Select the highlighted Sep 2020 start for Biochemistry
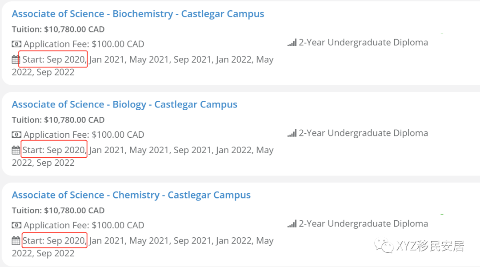The image size is (480, 267). tap(53, 60)
